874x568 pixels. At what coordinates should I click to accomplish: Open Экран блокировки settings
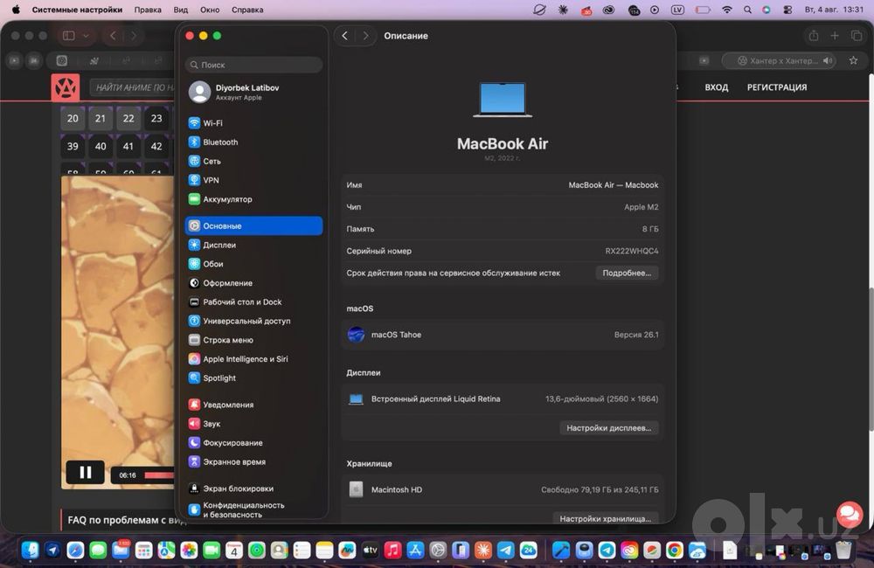click(x=253, y=488)
